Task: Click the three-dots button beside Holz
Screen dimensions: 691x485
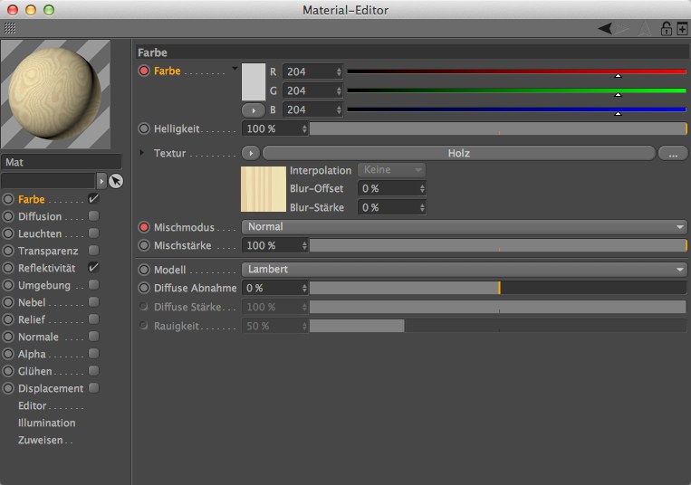Action: coord(673,154)
